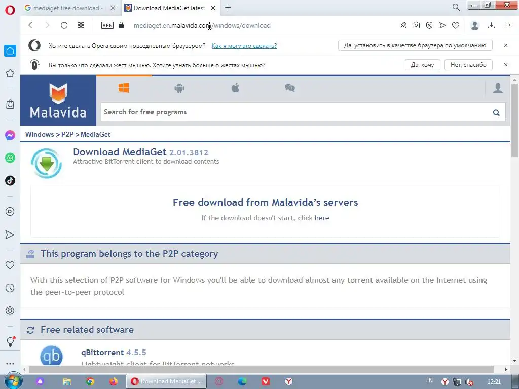Launch Chrome from the taskbar
The image size is (519, 389).
pyautogui.click(x=90, y=381)
